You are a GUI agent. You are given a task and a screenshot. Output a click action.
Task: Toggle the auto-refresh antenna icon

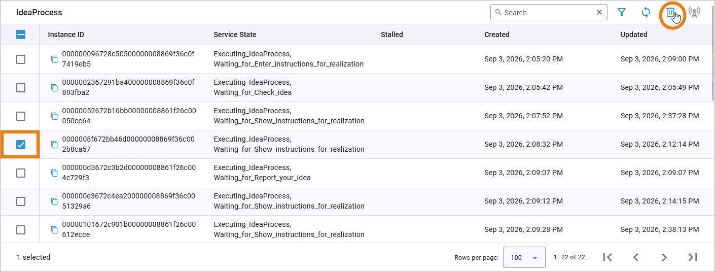695,13
